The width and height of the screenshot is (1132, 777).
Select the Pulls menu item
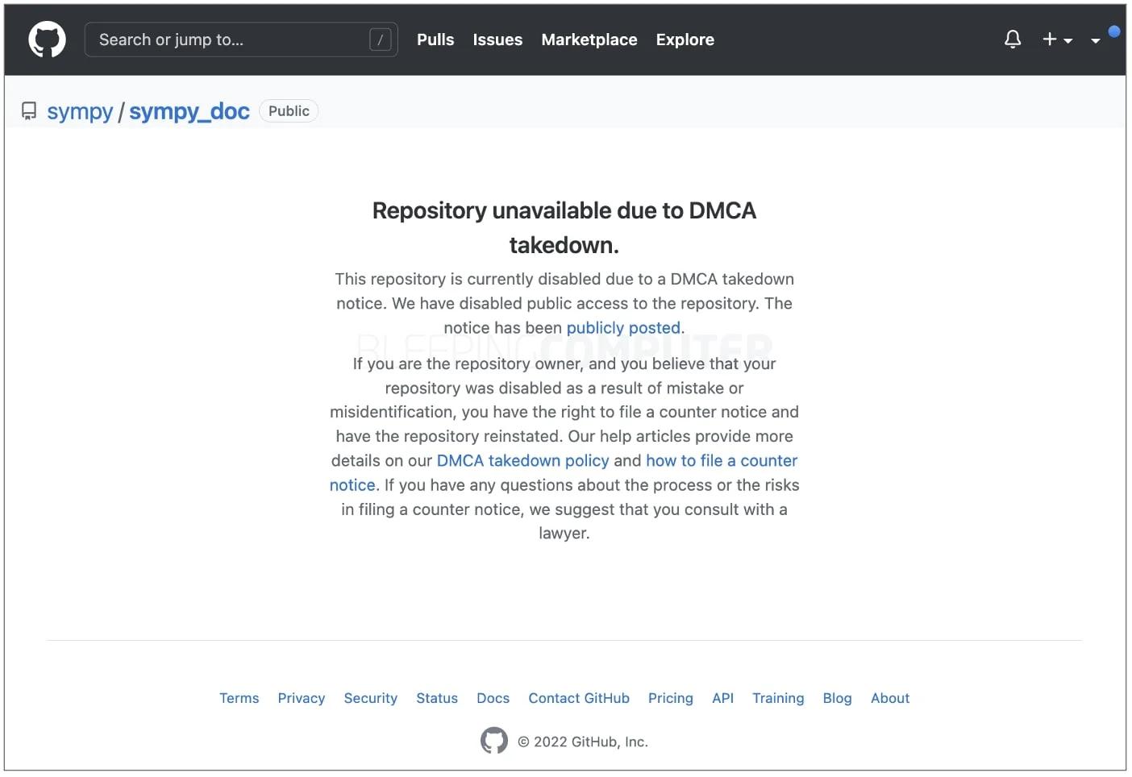pos(435,39)
